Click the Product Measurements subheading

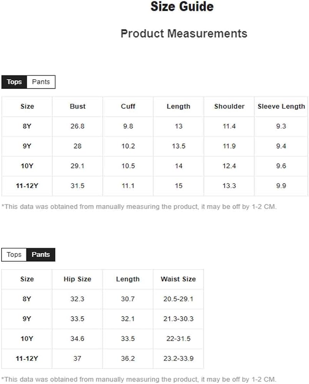[x=184, y=33]
